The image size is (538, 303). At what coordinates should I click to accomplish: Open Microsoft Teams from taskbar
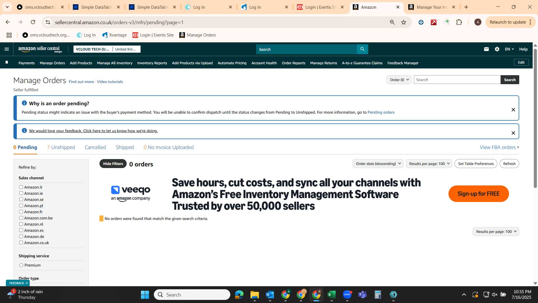point(363,295)
